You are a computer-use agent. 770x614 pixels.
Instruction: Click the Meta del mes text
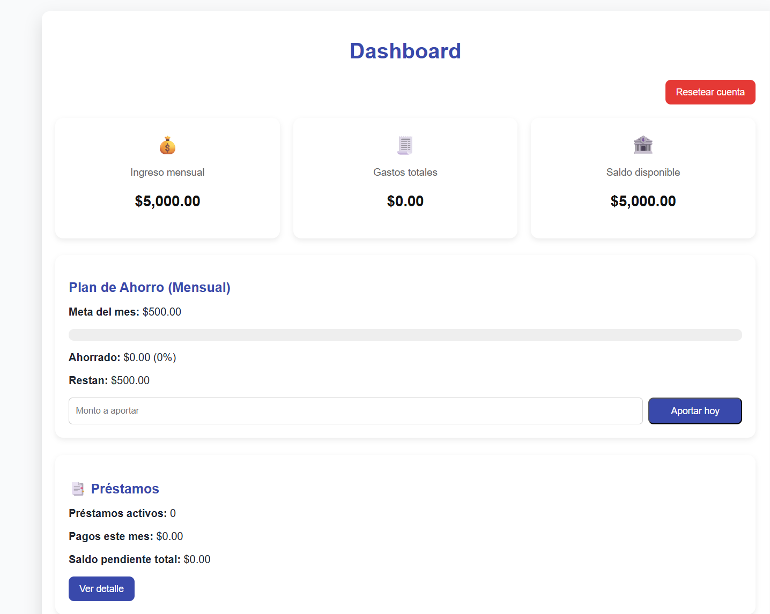click(125, 312)
